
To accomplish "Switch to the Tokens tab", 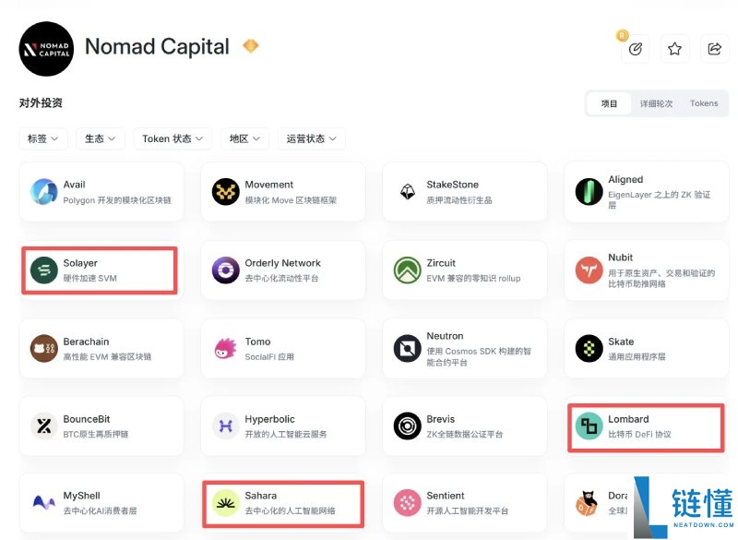I will (704, 103).
